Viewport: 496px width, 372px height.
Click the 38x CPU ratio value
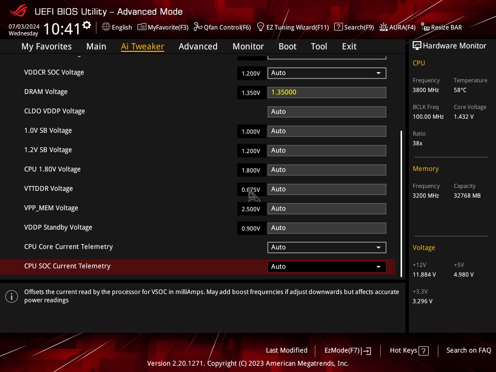(x=417, y=143)
